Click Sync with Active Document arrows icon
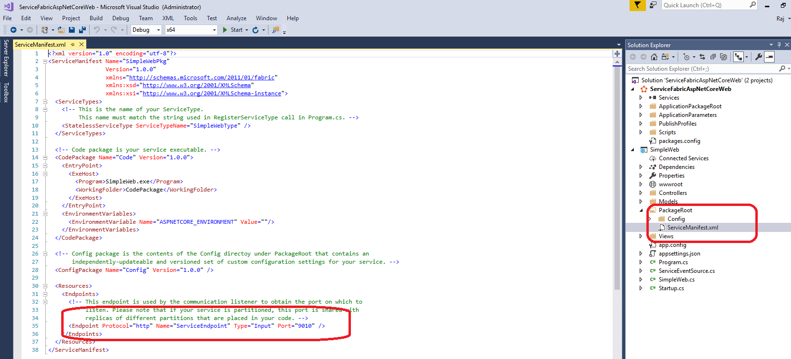 click(x=702, y=57)
